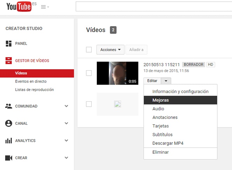Click the Canal account icon

(x=9, y=123)
